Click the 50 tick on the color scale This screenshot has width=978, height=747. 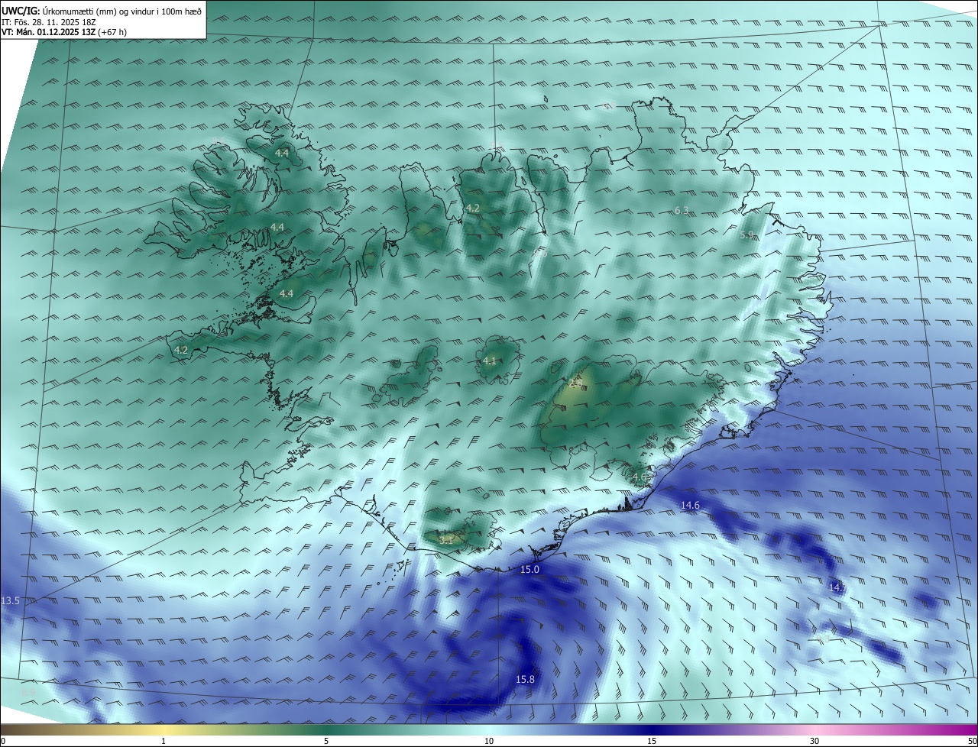[972, 741]
